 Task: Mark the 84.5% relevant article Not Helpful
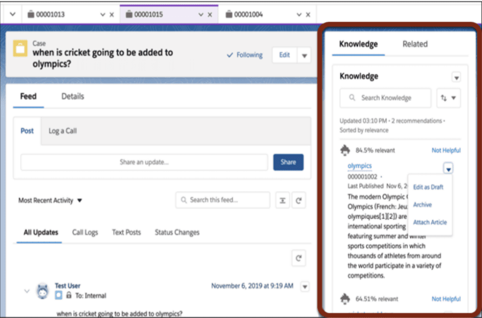446,151
